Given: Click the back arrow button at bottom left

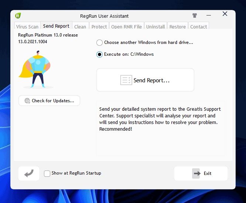Looking at the screenshot, I should coord(29,173).
